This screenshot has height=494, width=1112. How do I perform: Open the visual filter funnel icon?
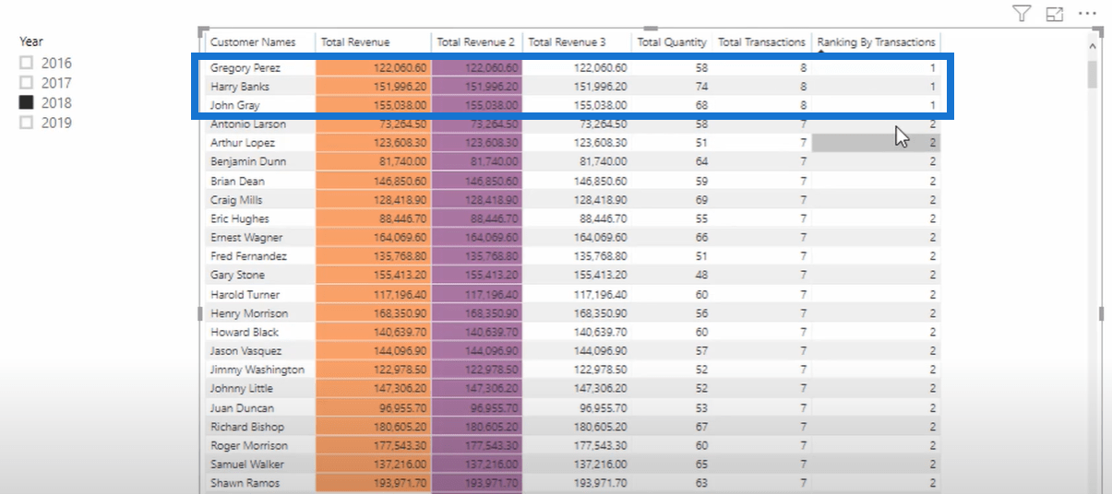tap(1022, 13)
